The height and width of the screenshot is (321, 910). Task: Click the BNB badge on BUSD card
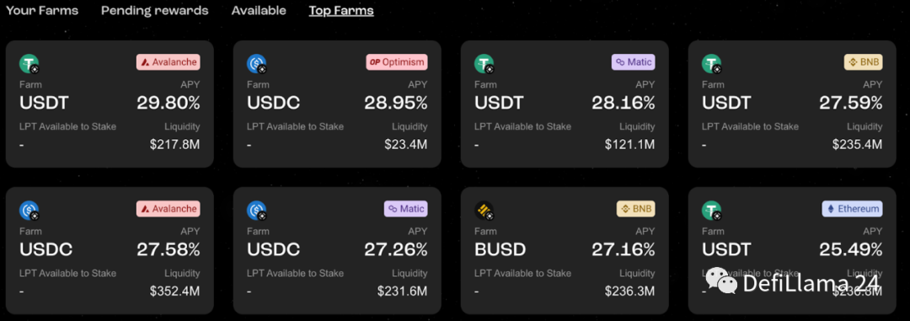coord(635,209)
